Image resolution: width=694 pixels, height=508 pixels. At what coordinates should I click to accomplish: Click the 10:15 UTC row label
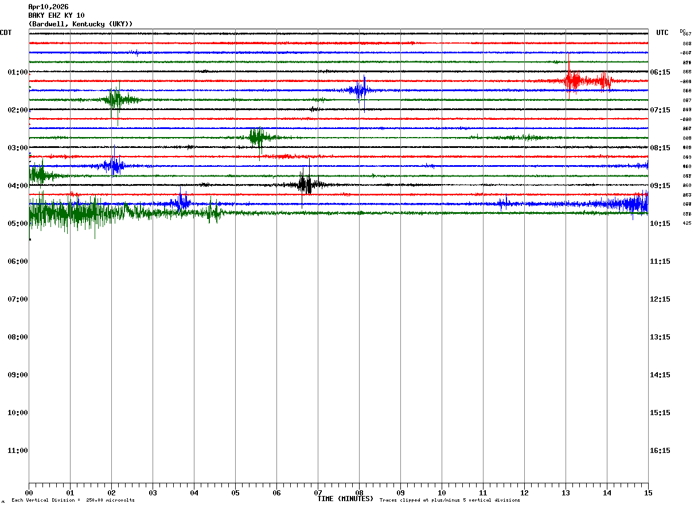tap(660, 224)
